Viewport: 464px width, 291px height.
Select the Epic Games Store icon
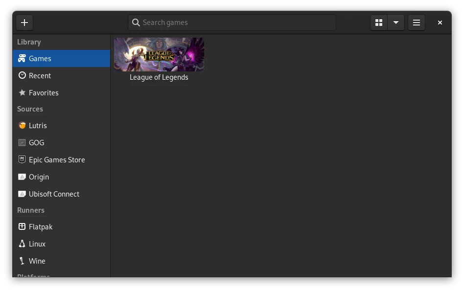[x=22, y=159]
